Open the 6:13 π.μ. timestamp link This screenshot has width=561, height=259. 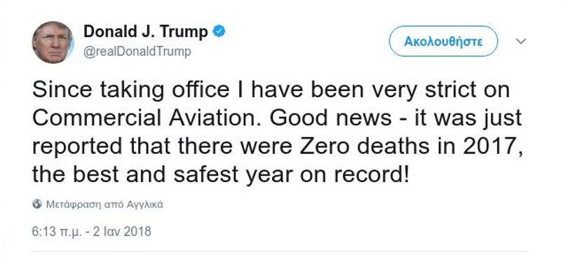tap(58, 232)
